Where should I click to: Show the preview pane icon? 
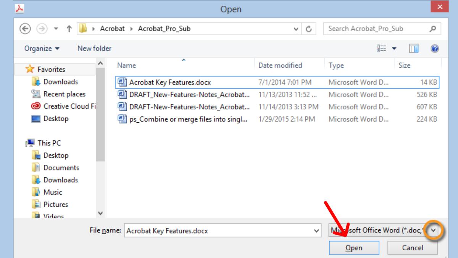pos(414,49)
